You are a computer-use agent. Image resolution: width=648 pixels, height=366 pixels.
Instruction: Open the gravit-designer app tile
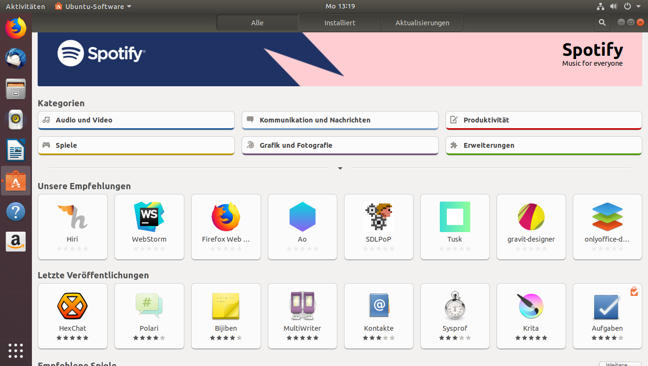531,227
